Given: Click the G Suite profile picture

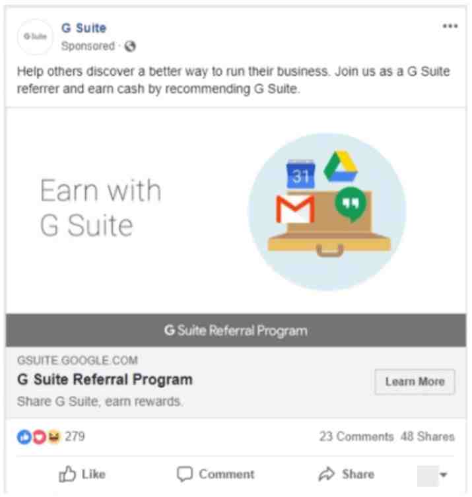Looking at the screenshot, I should click(35, 36).
